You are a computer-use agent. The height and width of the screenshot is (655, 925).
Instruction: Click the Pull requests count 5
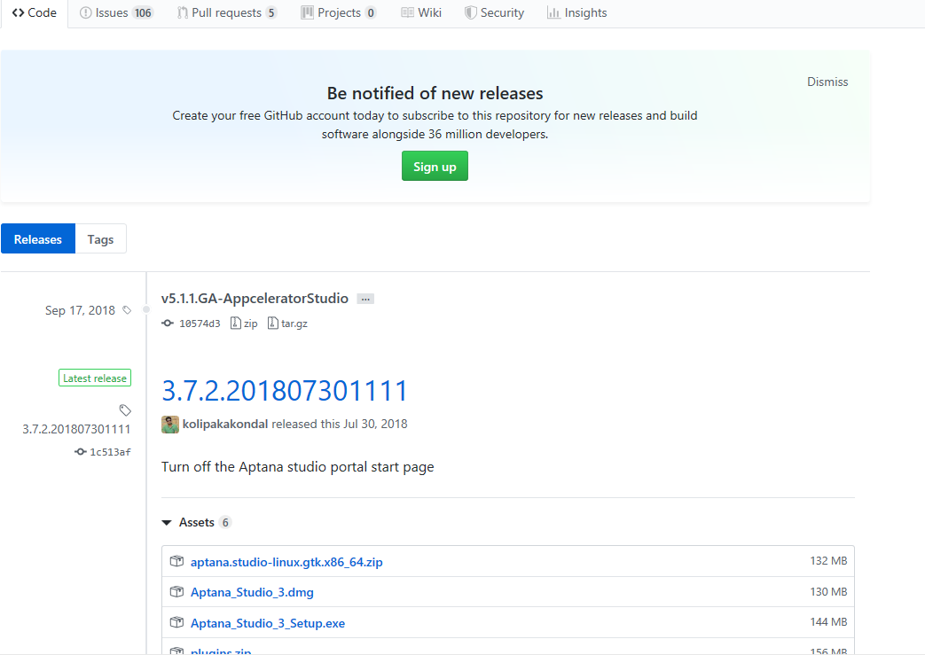click(x=271, y=13)
